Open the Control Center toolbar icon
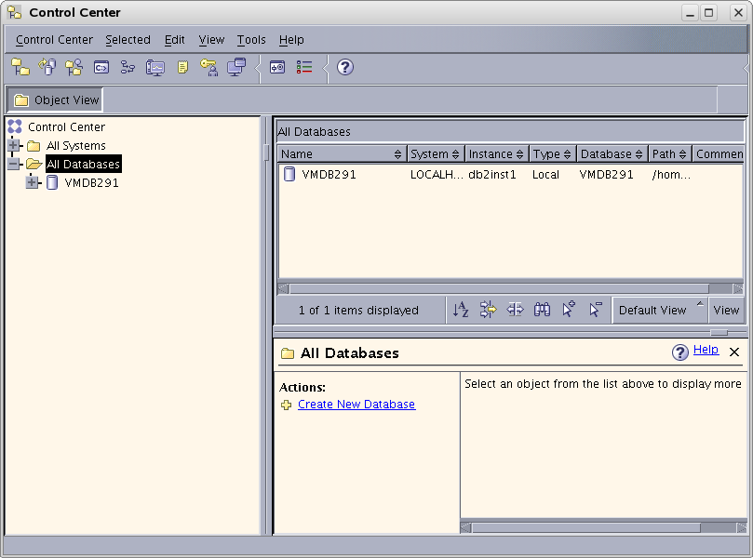This screenshot has width=753, height=558. point(20,67)
